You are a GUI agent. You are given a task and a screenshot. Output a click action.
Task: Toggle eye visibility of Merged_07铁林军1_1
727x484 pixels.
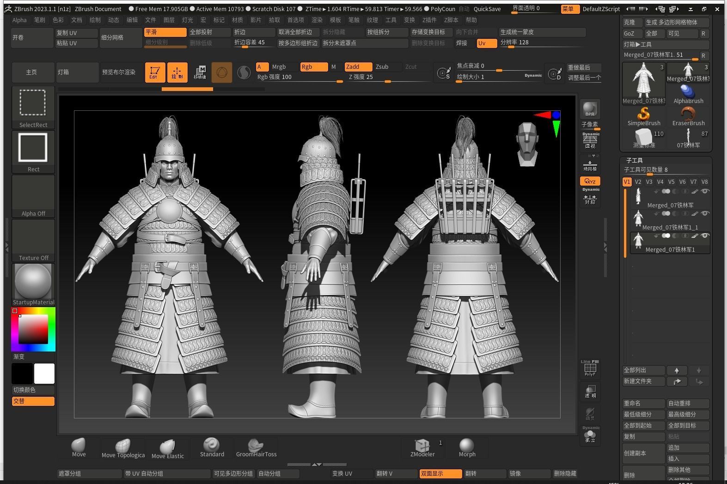pos(705,213)
